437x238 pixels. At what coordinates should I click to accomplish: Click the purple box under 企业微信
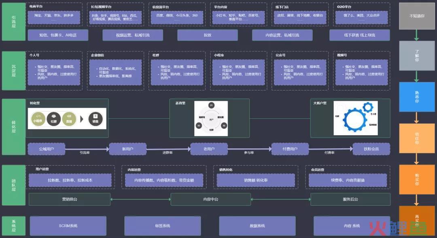point(115,72)
